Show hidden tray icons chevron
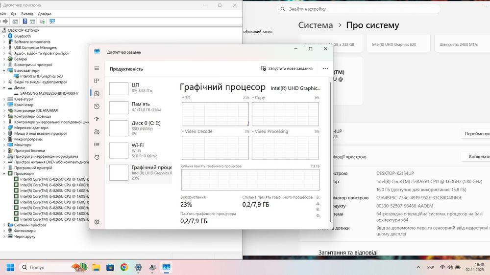 pyautogui.click(x=418, y=267)
